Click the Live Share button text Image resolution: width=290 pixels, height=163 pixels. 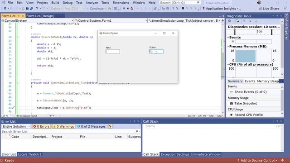[271, 9]
